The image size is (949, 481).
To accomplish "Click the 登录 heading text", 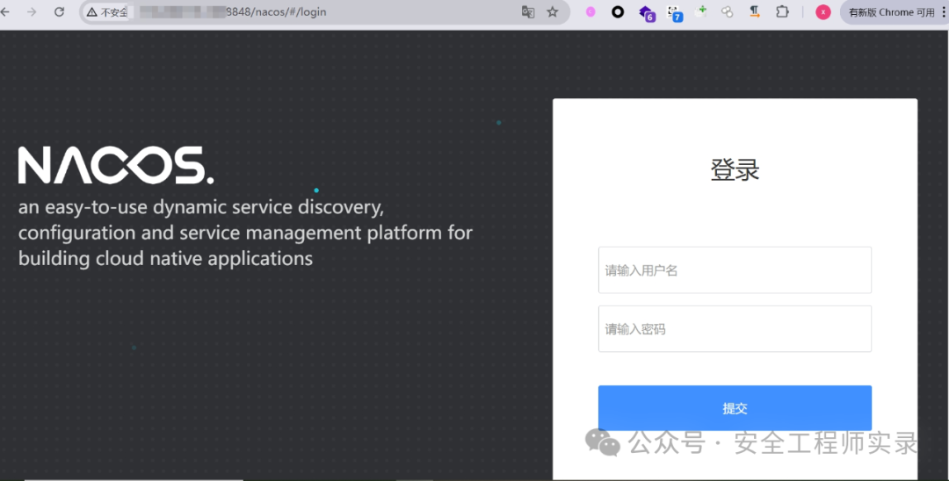I will click(x=735, y=170).
